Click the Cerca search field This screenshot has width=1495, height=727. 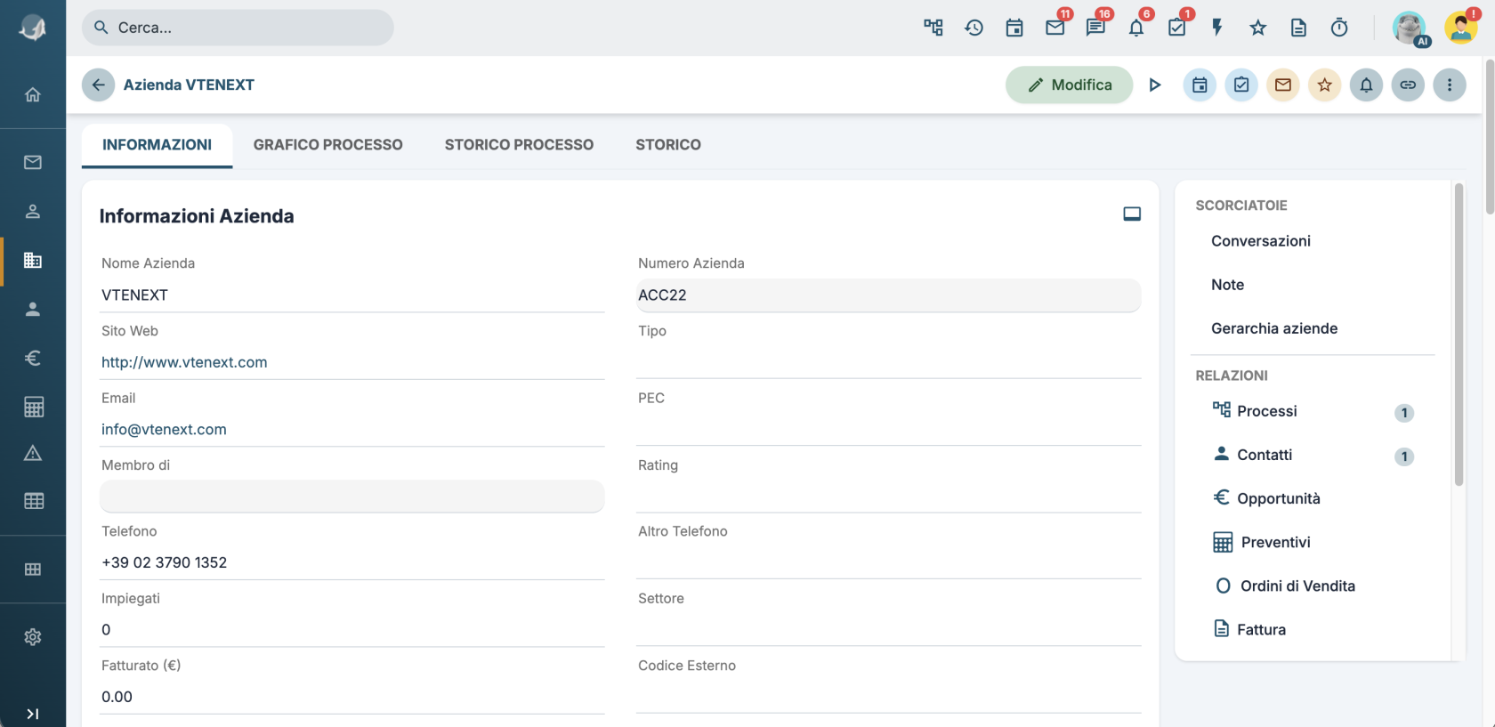pyautogui.click(x=238, y=28)
